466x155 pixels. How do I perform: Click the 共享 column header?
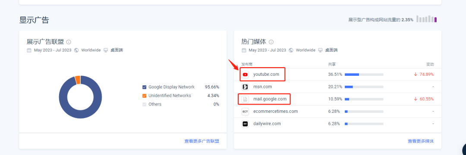(x=332, y=64)
